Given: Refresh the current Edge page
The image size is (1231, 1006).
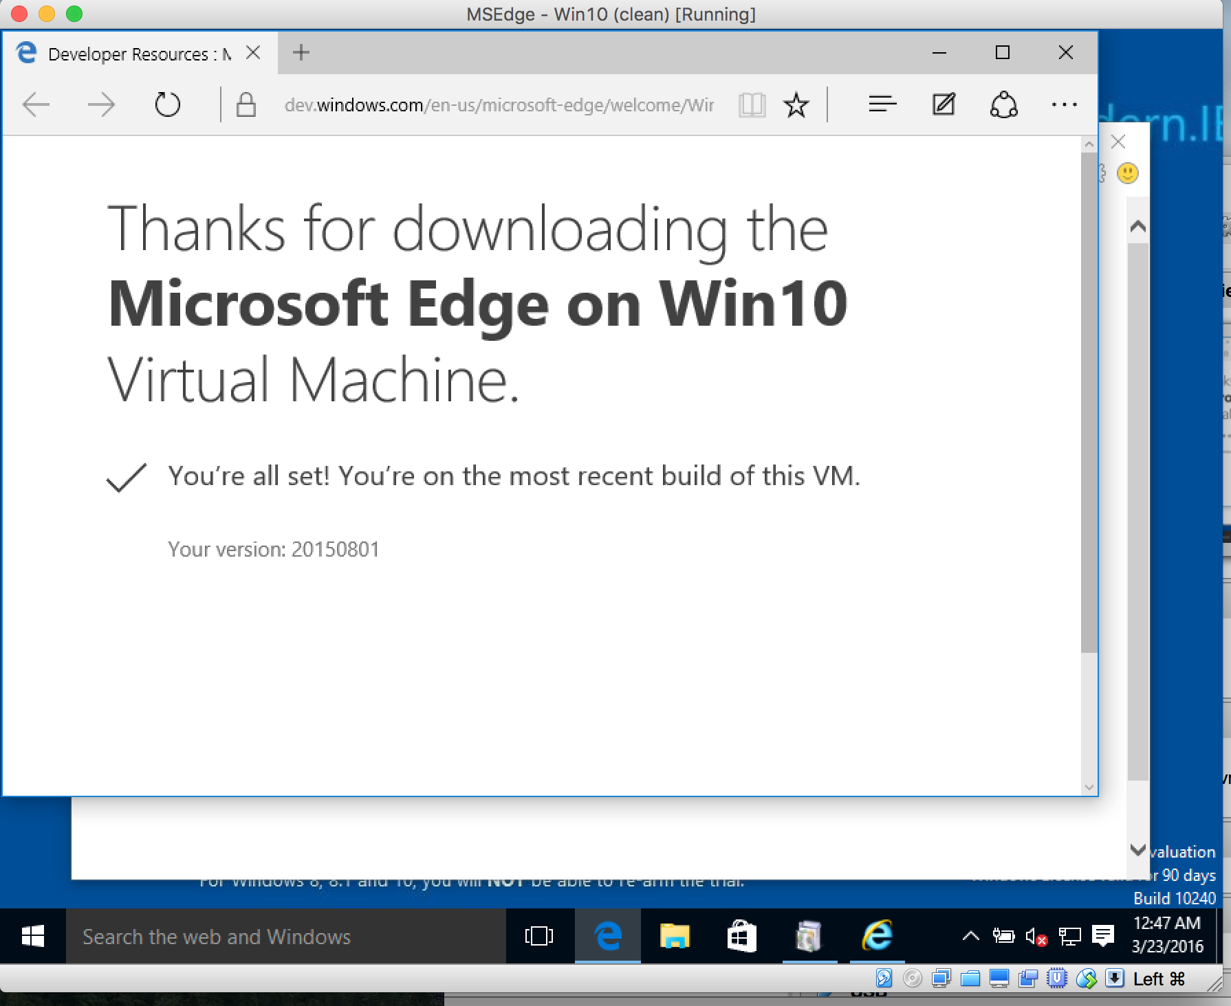Looking at the screenshot, I should tap(167, 105).
